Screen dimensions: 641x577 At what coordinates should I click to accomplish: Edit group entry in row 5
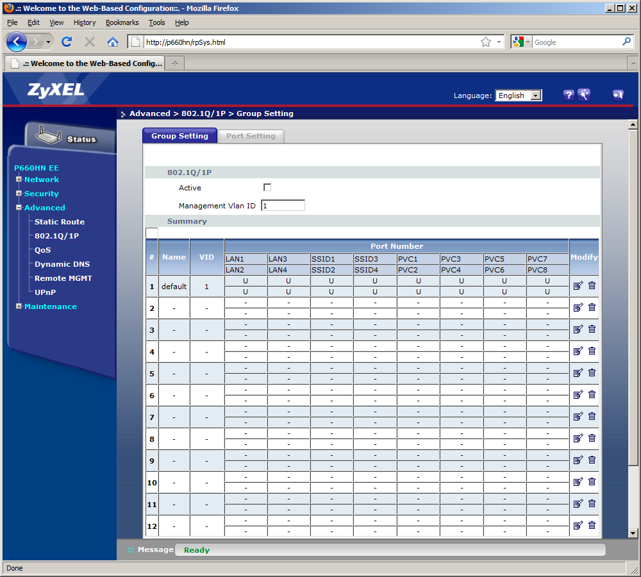click(578, 372)
